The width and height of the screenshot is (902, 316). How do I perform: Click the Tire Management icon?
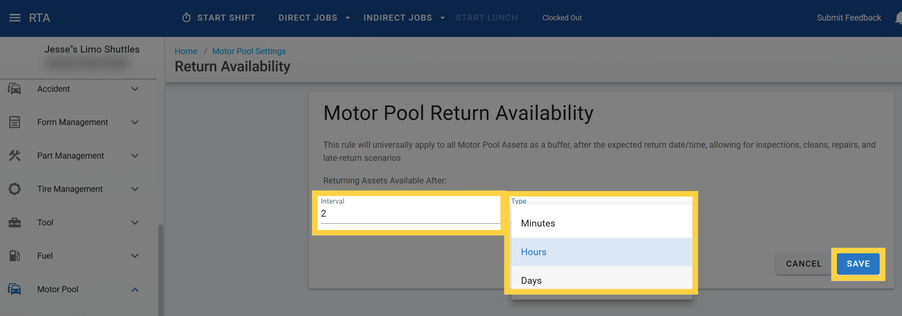coord(15,189)
